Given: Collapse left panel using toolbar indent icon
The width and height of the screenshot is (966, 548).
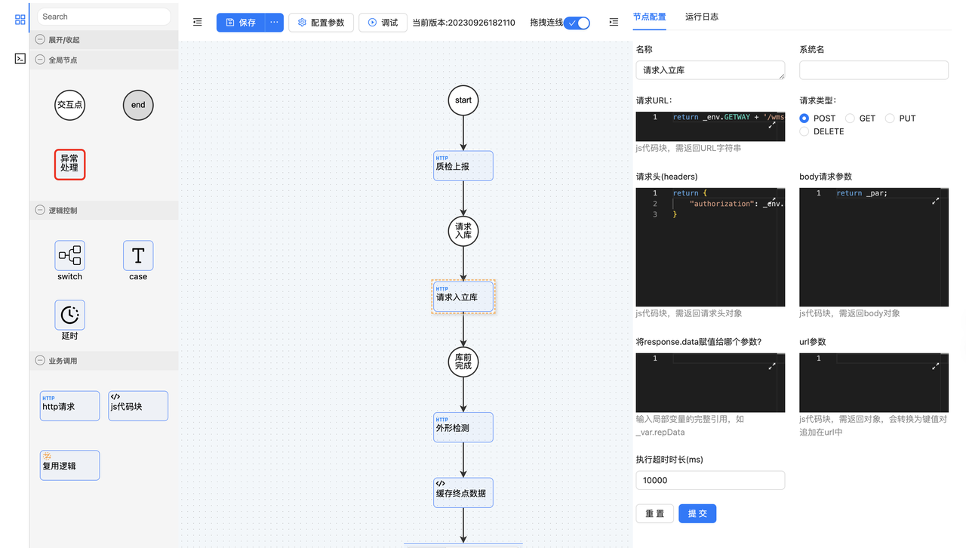Looking at the screenshot, I should [198, 23].
